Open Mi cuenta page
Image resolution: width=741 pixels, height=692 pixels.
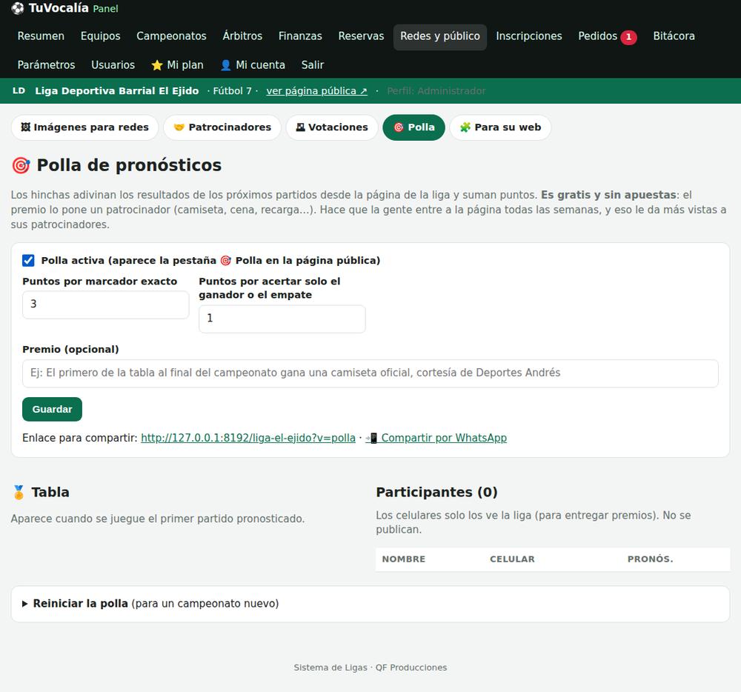pos(253,65)
